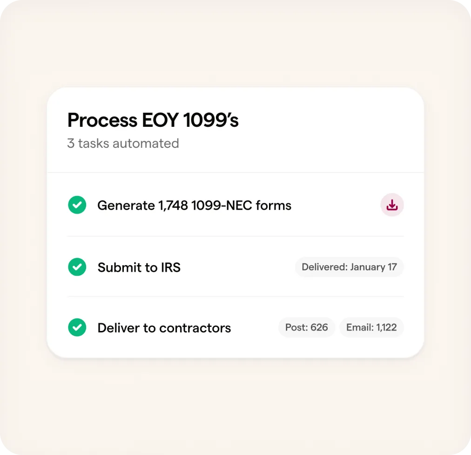Click the Post: 626 delivery count pill
The width and height of the screenshot is (471, 455).
pos(307,327)
